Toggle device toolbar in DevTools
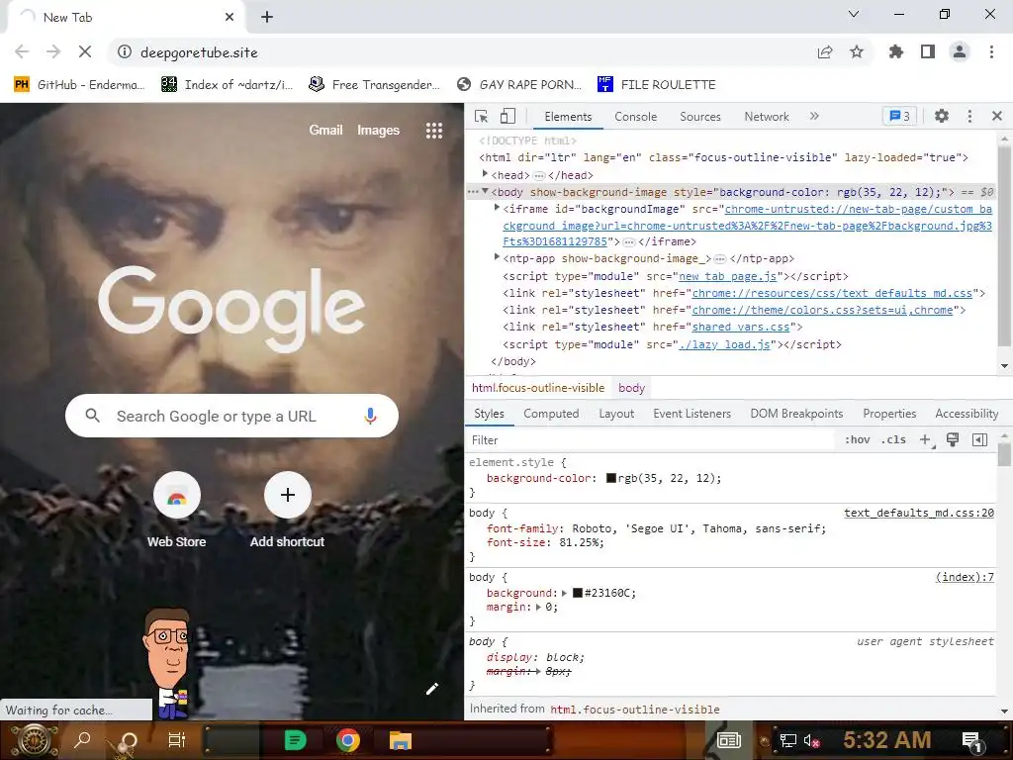Viewport: 1013px width, 760px height. (507, 117)
